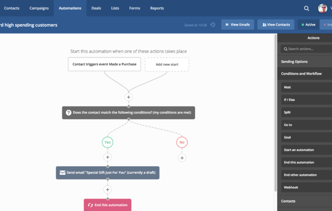Add step below the start triggers
The height and width of the screenshot is (211, 332).
(x=128, y=97)
